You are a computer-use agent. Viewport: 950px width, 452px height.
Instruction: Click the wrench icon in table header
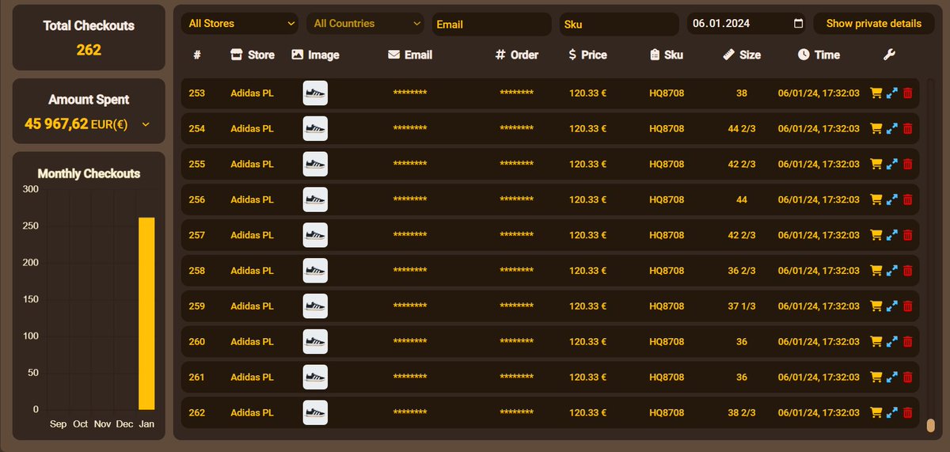click(889, 55)
